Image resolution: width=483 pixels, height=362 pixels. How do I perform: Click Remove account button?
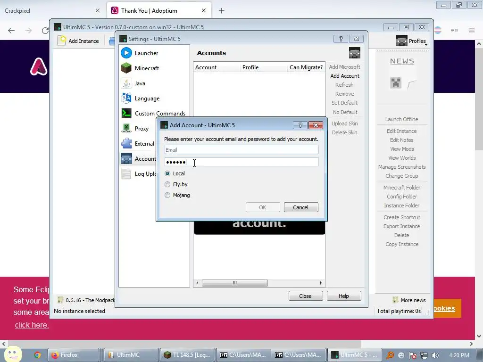(344, 94)
